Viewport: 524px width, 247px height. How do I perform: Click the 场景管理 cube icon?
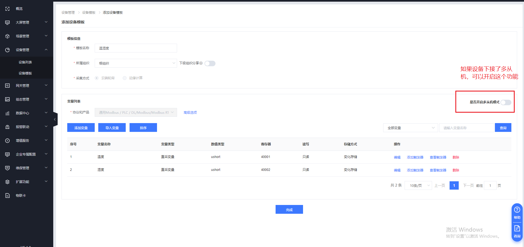click(x=7, y=36)
